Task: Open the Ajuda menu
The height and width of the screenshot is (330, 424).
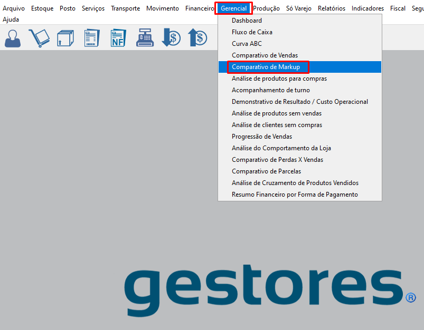Action: (11, 19)
